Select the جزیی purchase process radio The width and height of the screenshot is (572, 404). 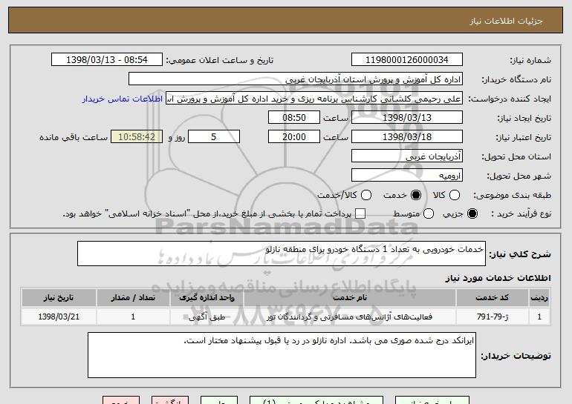(472, 213)
